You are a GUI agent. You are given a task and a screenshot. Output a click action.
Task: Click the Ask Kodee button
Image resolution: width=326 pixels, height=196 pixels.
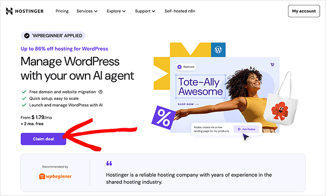(x=246, y=129)
